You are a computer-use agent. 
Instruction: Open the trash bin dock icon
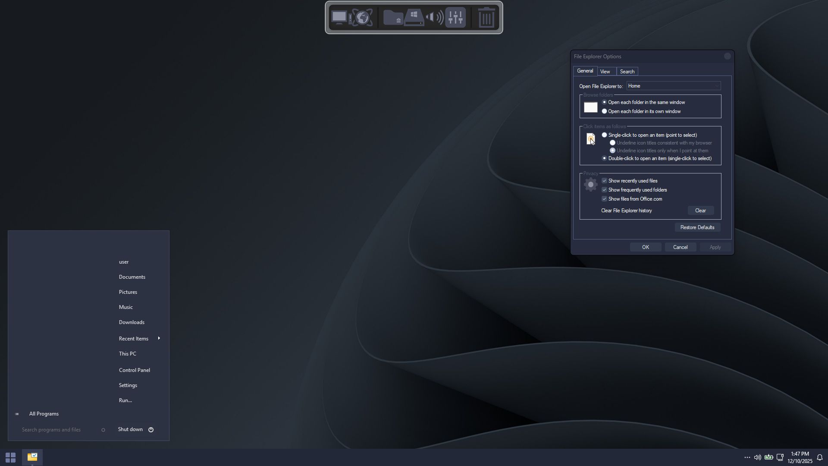click(x=486, y=18)
